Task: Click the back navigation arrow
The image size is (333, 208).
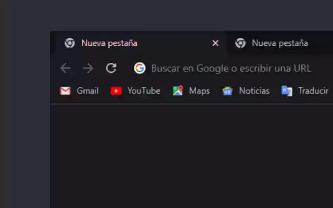Action: pos(66,68)
